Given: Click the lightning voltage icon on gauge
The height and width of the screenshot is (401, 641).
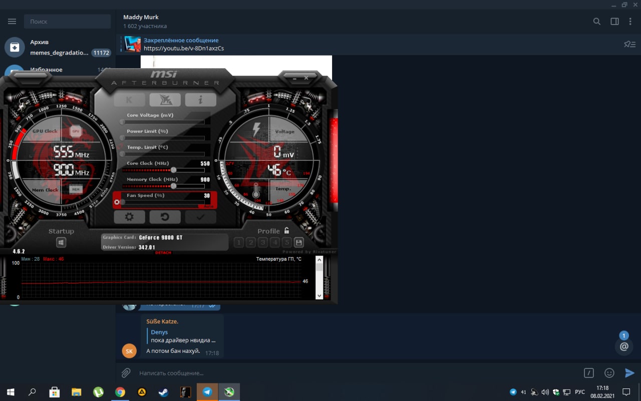Looking at the screenshot, I should (256, 130).
